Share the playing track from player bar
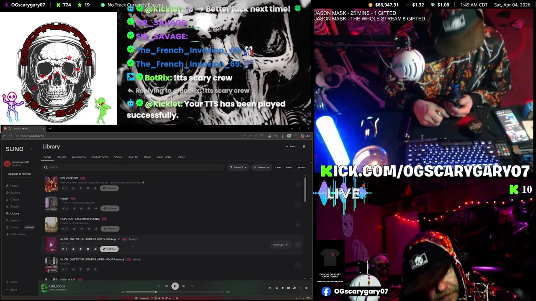 [294, 288]
